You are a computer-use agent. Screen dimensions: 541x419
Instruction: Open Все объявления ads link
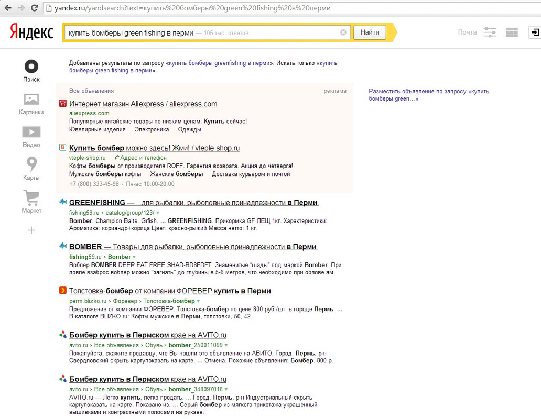(x=91, y=91)
